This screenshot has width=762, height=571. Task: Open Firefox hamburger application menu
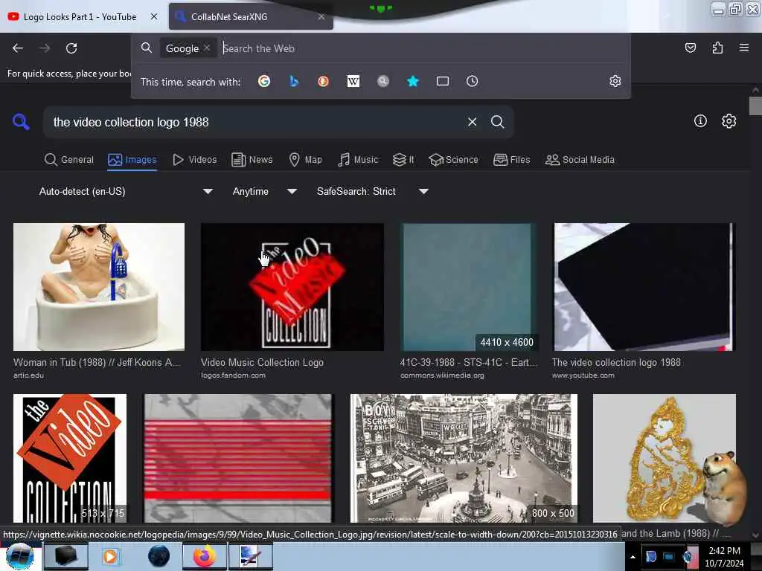click(x=744, y=48)
